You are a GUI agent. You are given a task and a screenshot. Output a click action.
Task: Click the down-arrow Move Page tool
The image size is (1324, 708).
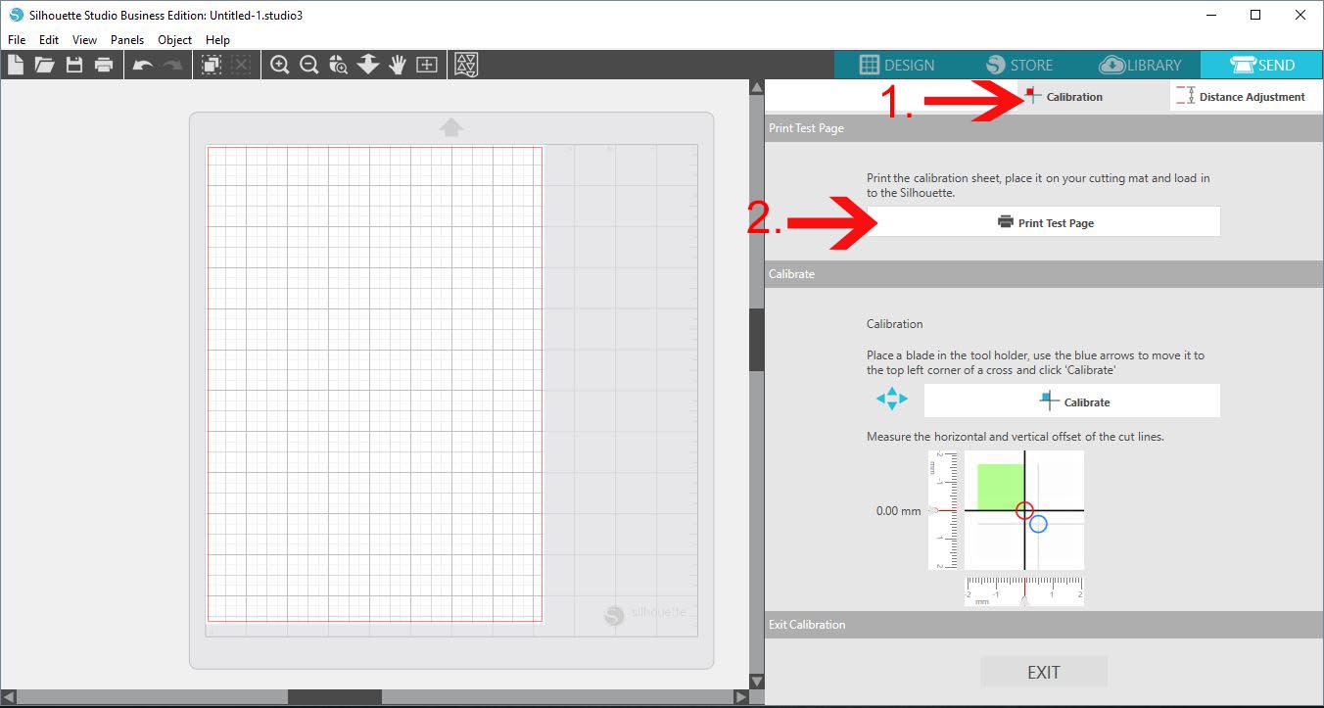(x=368, y=65)
